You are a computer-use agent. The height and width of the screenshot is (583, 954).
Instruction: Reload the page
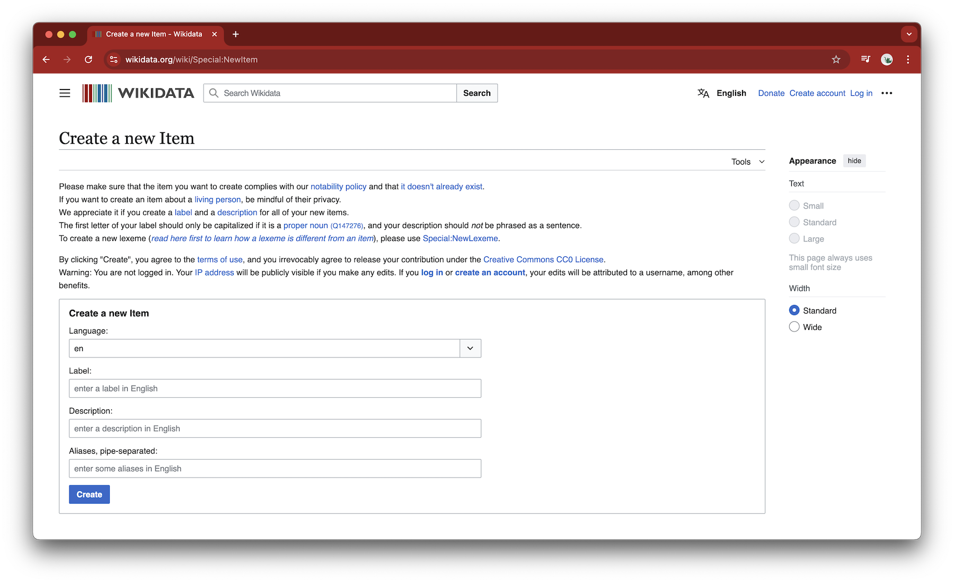(89, 60)
